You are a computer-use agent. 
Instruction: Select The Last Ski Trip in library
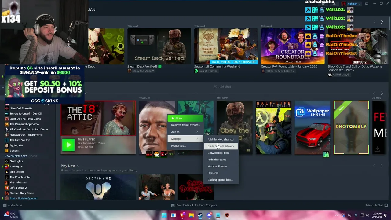click(20, 140)
